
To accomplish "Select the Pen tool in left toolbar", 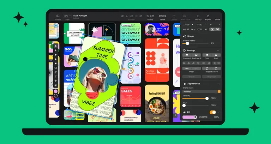I will [56, 55].
